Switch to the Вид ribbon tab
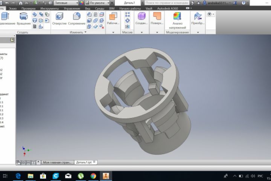Screen dimensions: 271x181 pos(88,8)
